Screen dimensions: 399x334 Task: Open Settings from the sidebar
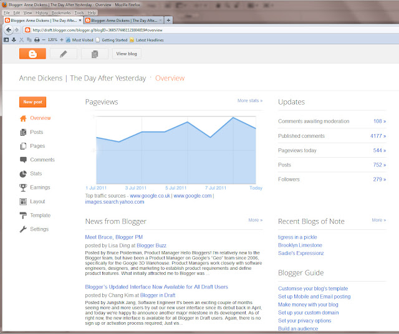point(39,229)
